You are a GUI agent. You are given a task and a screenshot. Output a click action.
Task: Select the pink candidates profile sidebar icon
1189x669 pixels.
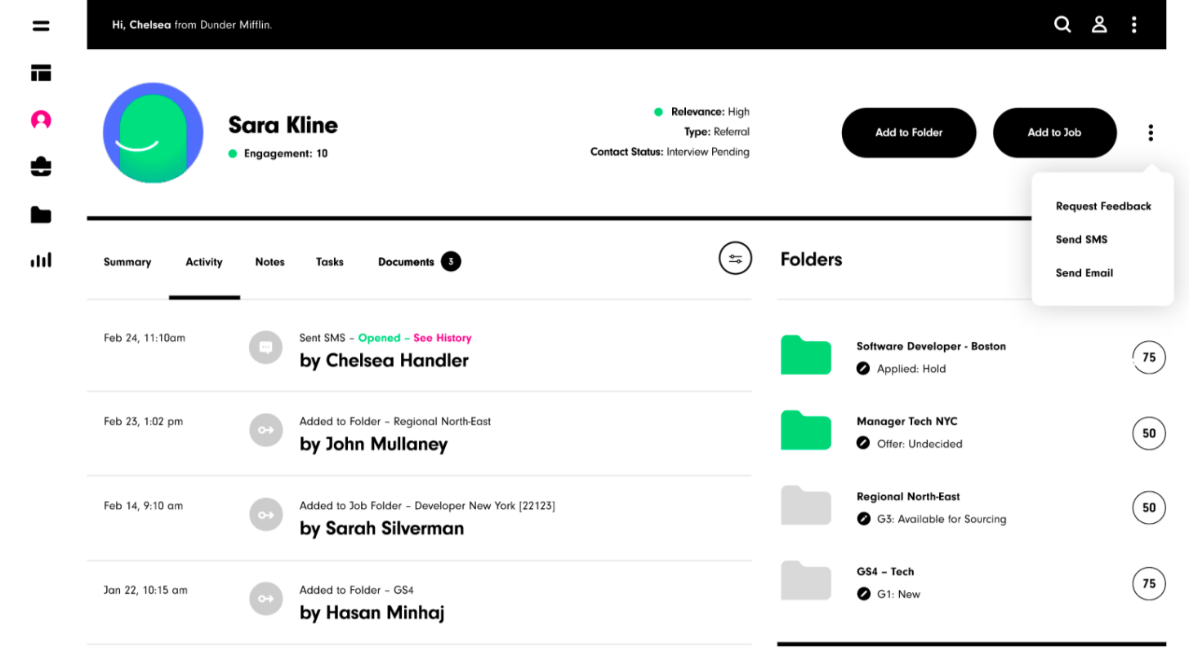tap(41, 121)
